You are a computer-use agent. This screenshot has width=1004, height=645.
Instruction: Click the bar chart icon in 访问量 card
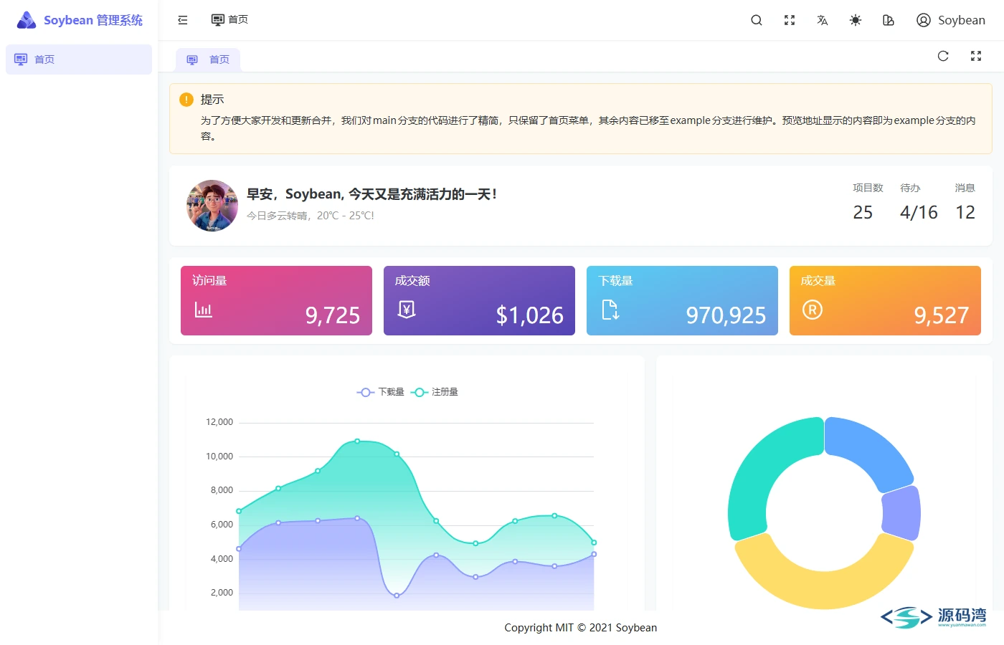coord(204,310)
